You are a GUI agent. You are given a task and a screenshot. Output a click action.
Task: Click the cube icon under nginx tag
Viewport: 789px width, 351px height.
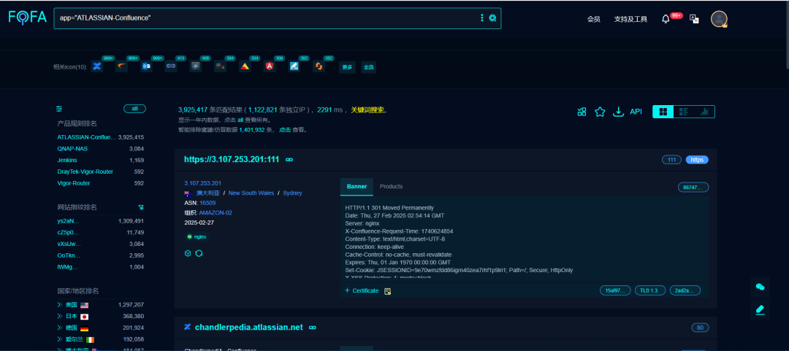click(188, 253)
